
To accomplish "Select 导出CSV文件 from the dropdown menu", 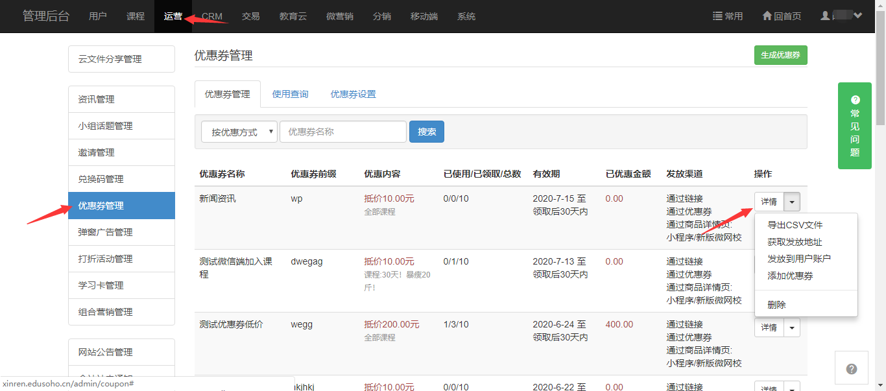I will tap(795, 225).
